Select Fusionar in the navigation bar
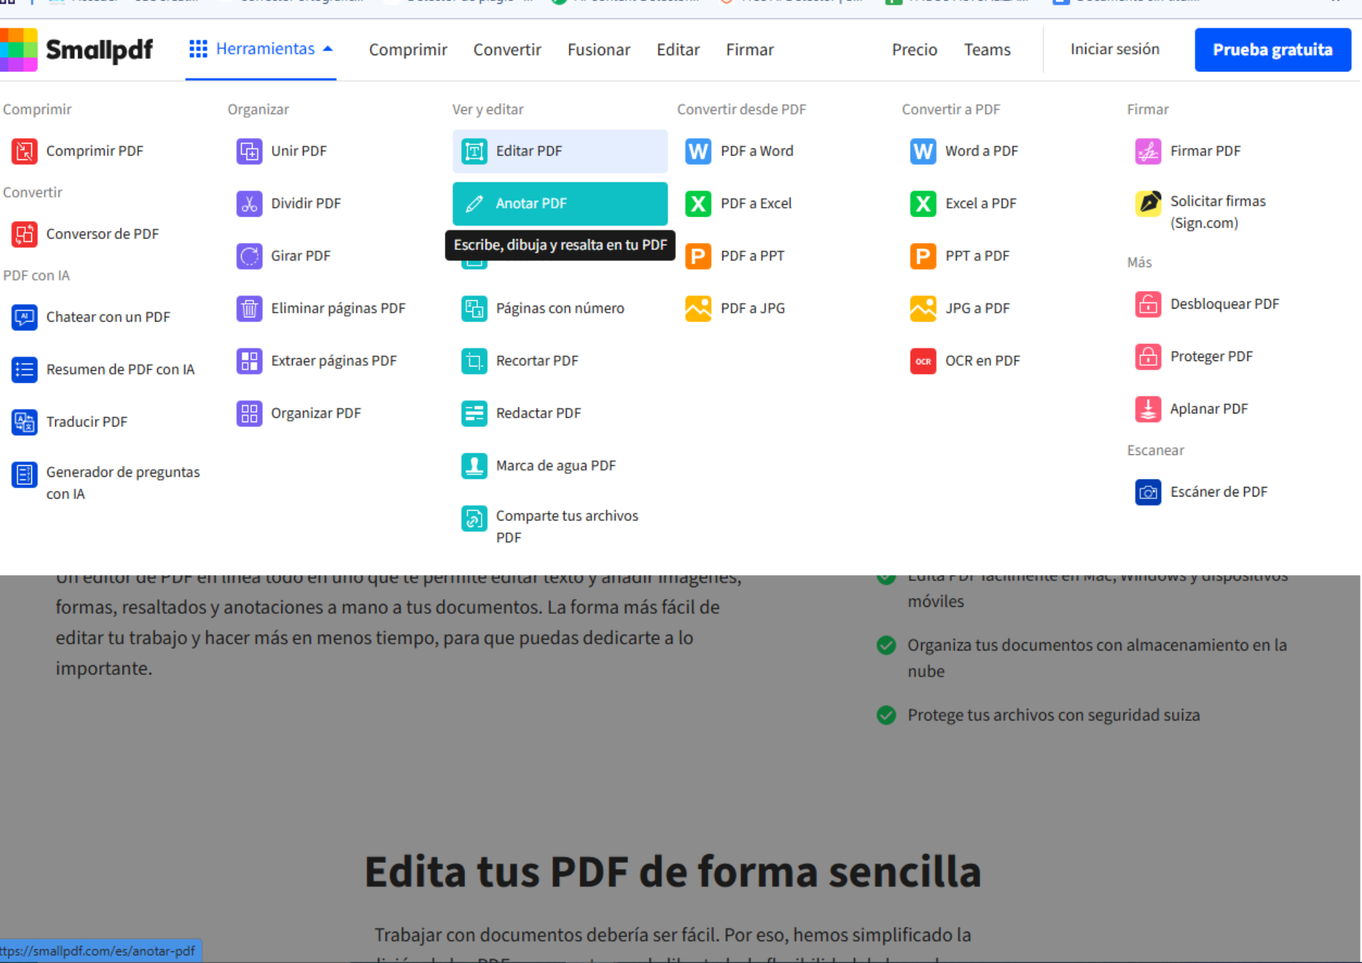The height and width of the screenshot is (963, 1362). pos(599,50)
